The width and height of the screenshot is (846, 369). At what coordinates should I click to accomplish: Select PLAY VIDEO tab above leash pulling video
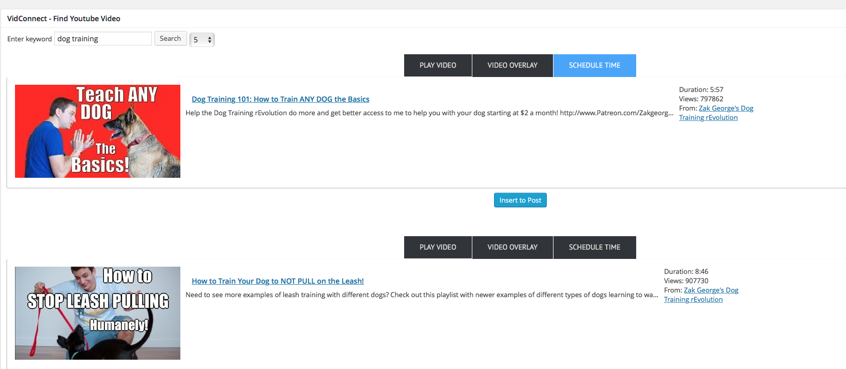pos(438,248)
